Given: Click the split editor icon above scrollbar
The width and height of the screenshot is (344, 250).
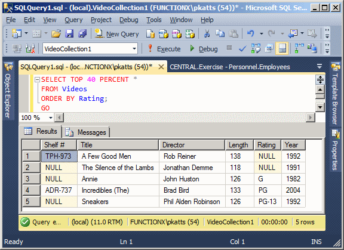Looking at the screenshot, I should [x=320, y=79].
